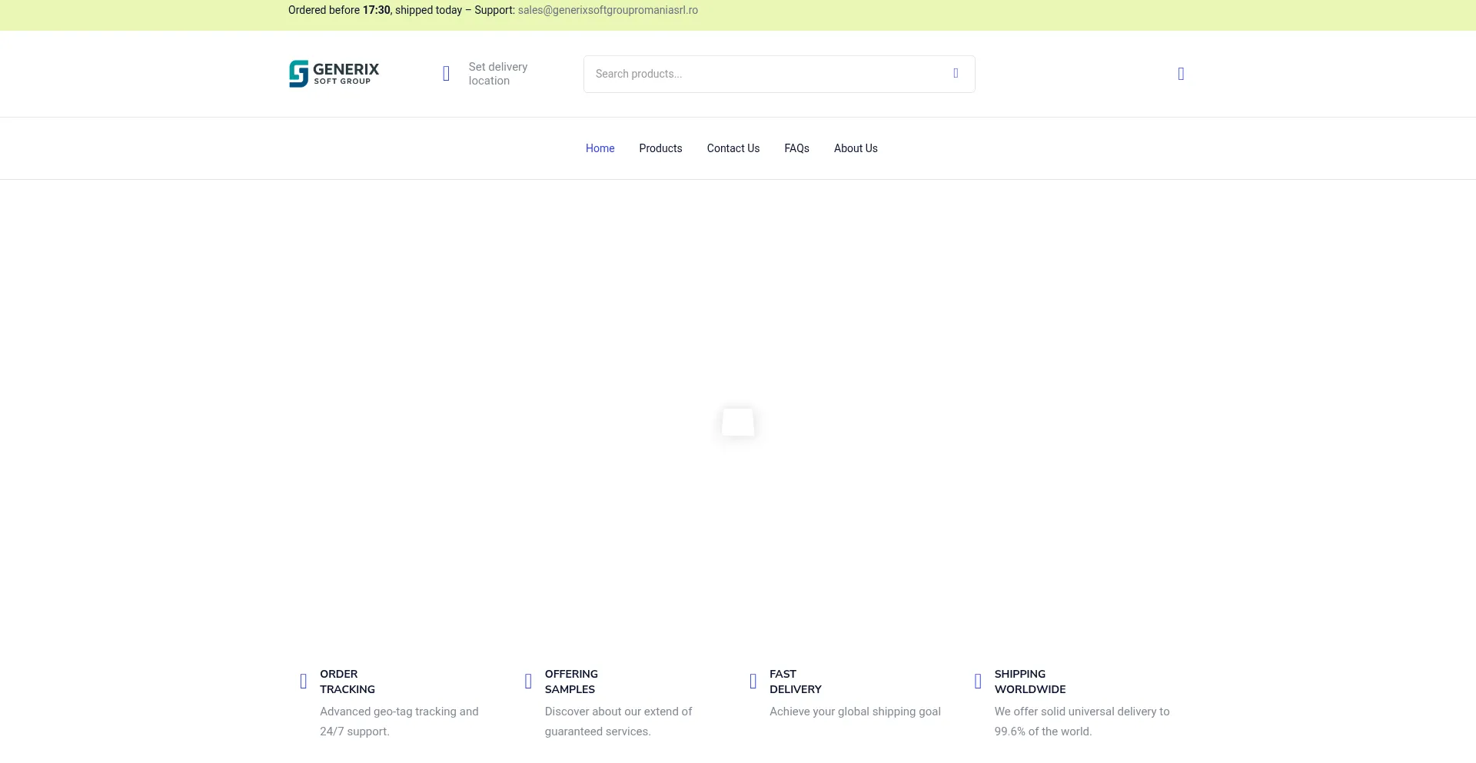Click 'We offer solid universal delivery' text

[1082, 722]
